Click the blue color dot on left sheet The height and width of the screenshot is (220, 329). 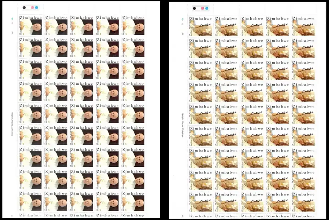coord(37,7)
